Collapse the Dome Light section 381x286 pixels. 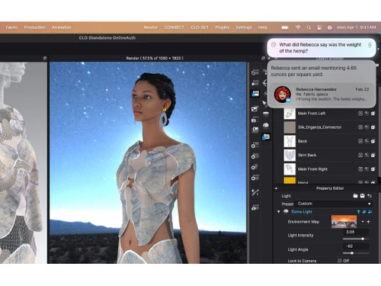[x=279, y=211]
